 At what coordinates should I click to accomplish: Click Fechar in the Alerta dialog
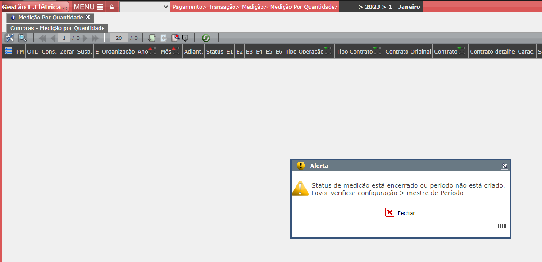400,213
